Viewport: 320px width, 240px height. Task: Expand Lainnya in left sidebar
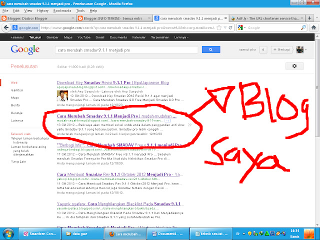point(16,120)
